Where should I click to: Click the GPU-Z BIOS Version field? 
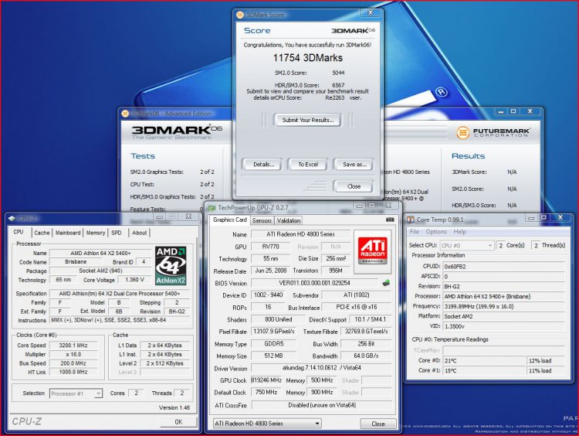click(314, 283)
